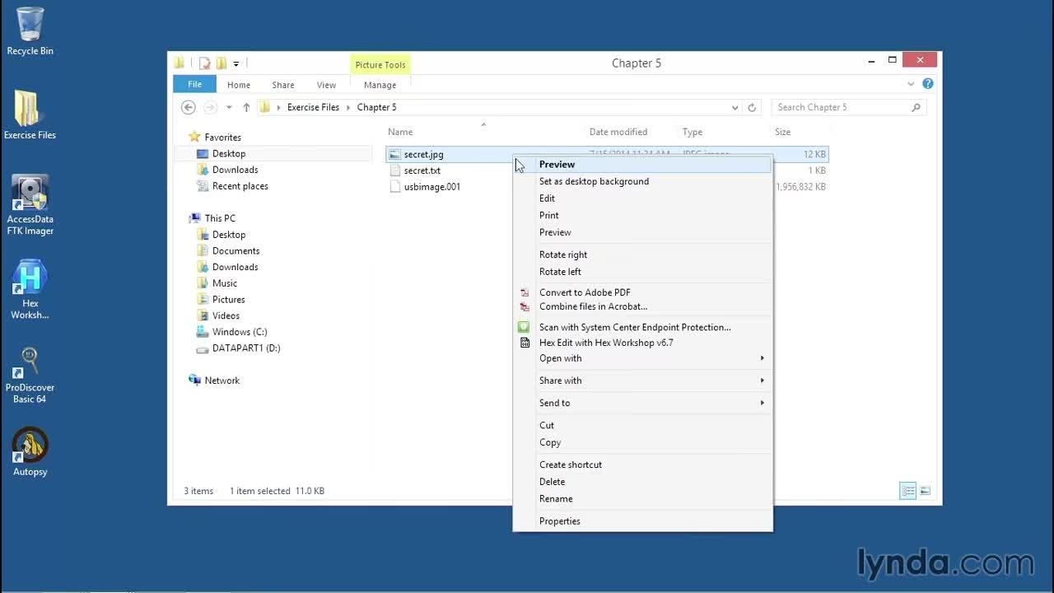This screenshot has width=1054, height=593.
Task: Click the refresh icon beside address bar
Action: 752,107
